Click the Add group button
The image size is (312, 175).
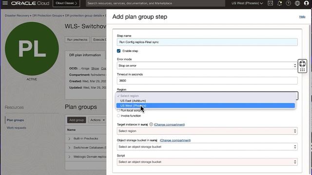click(77, 120)
